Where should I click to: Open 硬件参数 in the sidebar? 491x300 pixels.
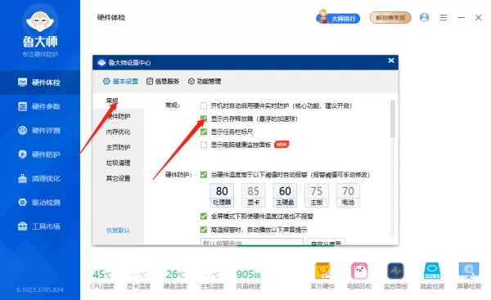(x=40, y=106)
